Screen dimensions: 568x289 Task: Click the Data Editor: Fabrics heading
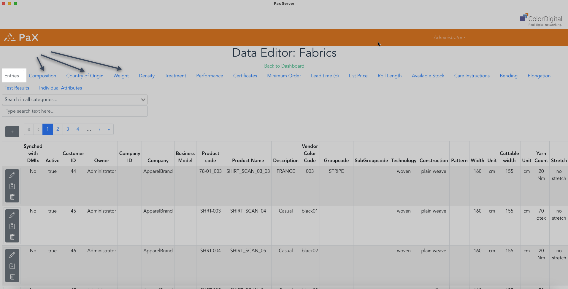(284, 53)
